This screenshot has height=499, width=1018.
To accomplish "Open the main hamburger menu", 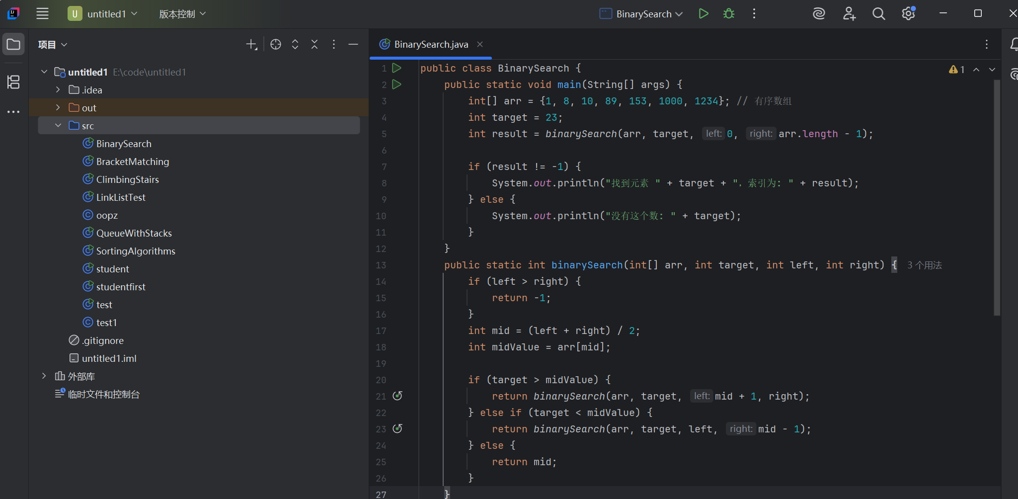I will 43,14.
